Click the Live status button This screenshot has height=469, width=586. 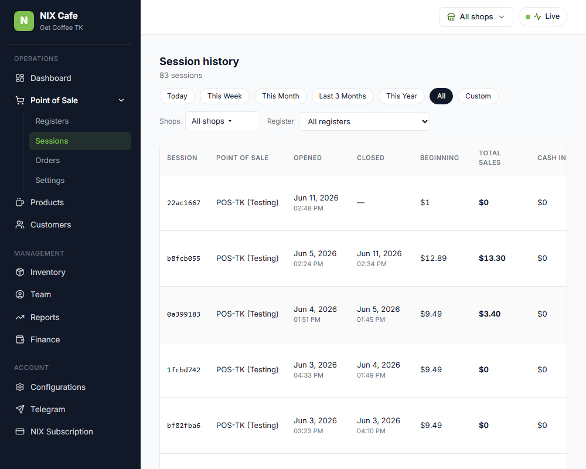pyautogui.click(x=543, y=17)
